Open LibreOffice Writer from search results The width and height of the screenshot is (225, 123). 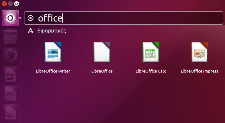(x=53, y=52)
